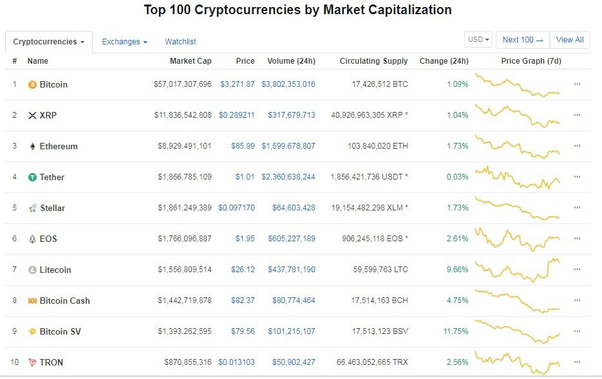Viewport: 602px width, 379px height.
Task: Click the Stellar rocket logo icon
Action: [x=32, y=208]
